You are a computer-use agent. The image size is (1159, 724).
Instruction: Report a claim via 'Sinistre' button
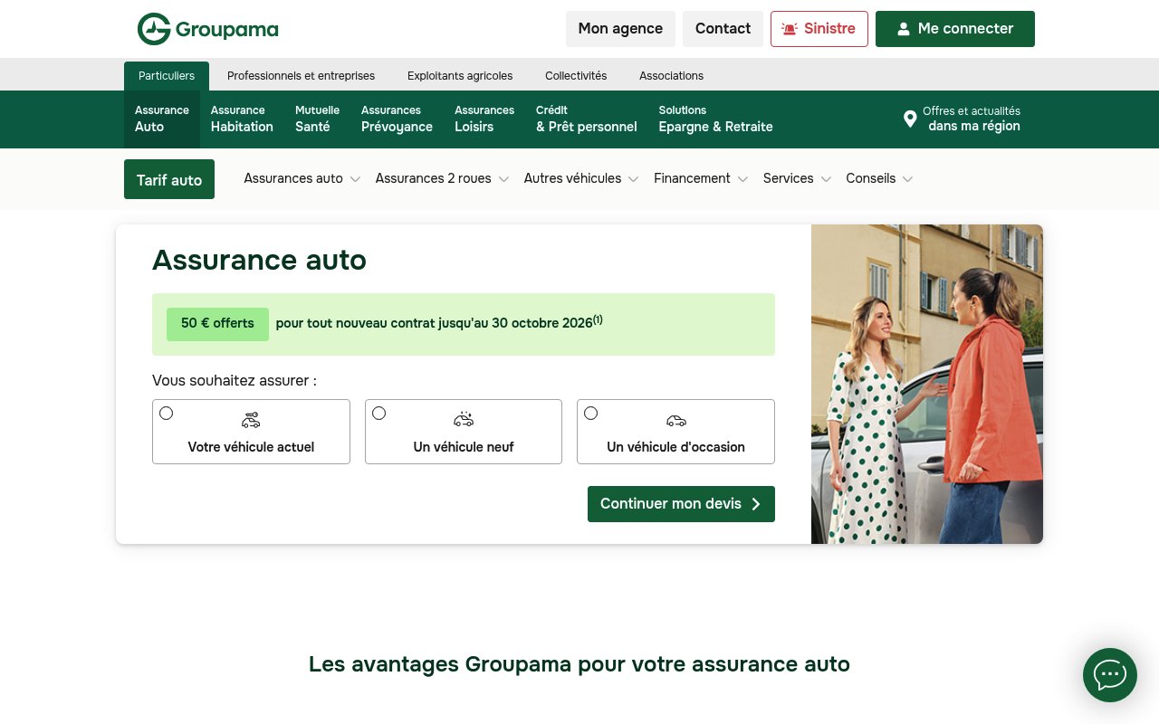click(819, 29)
